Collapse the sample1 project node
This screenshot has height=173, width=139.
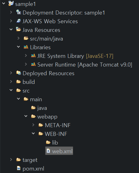(x=4, y=3)
